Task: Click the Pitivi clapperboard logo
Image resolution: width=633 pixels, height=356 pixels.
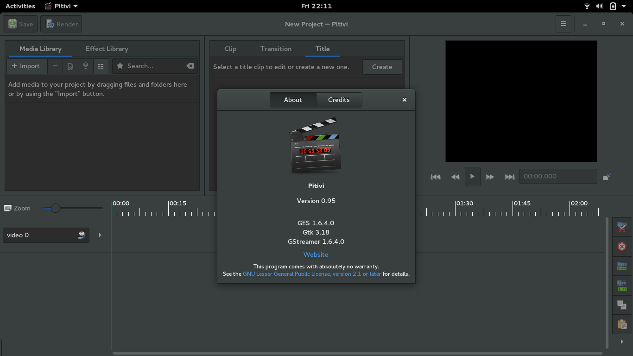Action: pyautogui.click(x=316, y=145)
